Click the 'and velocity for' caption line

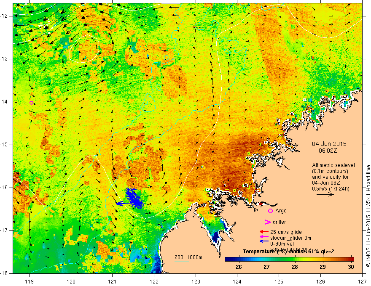330,177
